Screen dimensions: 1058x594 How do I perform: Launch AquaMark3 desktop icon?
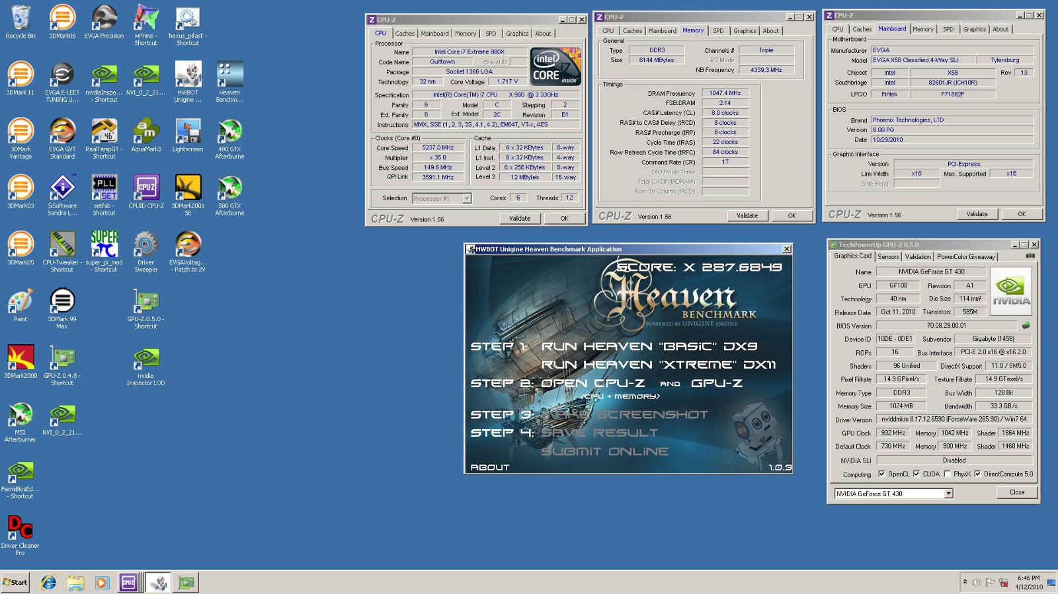[x=145, y=135]
